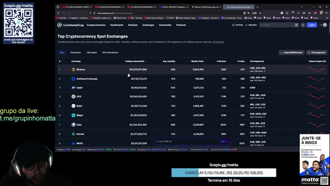Bookmark this page with the star icon
Image resolution: width=330 pixels, height=186 pixels.
tap(260, 13)
